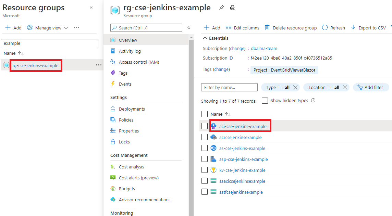Click the Search (Ctrl+/) box
392x216 pixels.
coord(146,28)
